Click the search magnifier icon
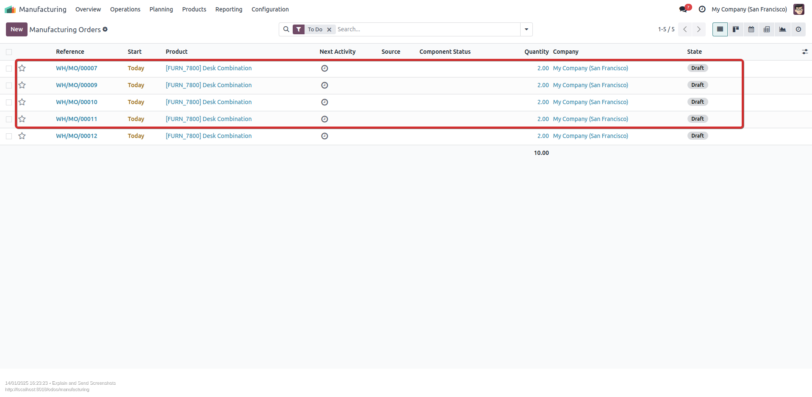The width and height of the screenshot is (812, 397). tap(286, 29)
